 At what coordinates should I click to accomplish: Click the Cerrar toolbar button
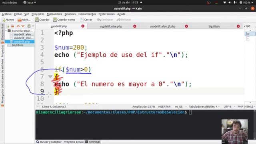coord(86,20)
